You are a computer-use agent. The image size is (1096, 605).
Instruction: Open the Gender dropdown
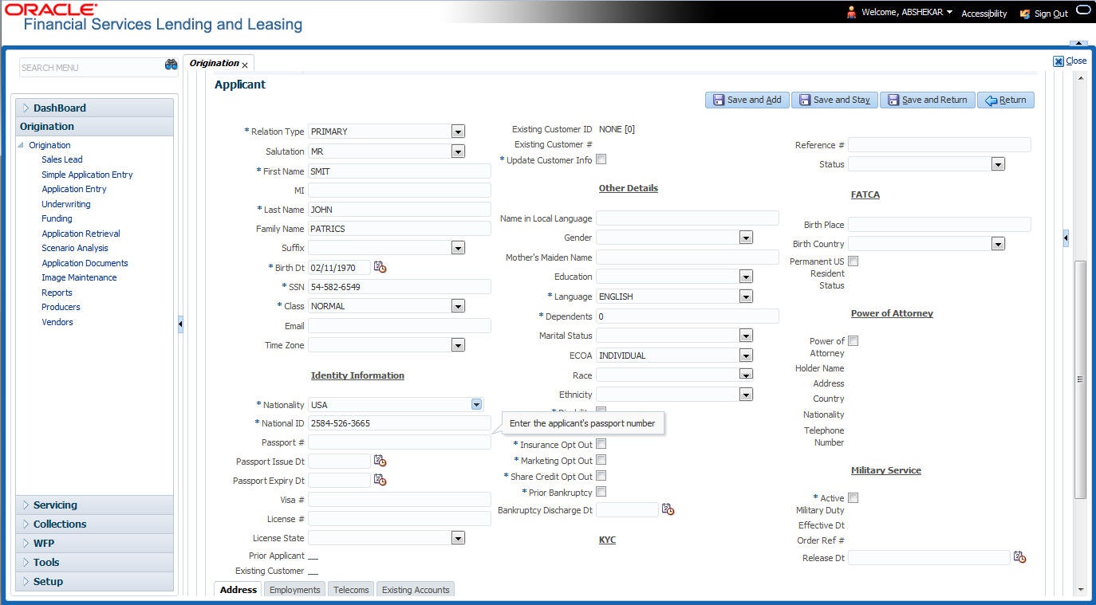tap(746, 238)
